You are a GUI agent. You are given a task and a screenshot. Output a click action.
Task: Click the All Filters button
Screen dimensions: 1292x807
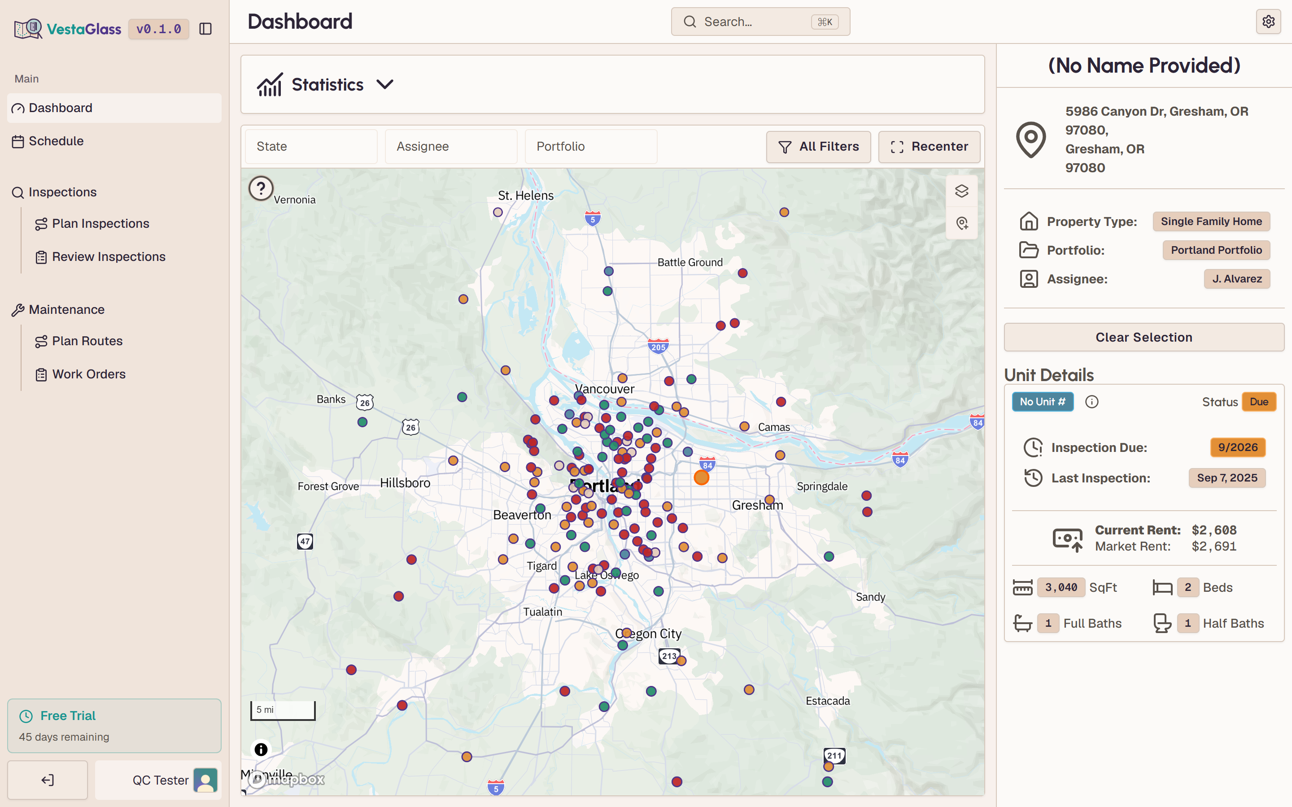(818, 147)
